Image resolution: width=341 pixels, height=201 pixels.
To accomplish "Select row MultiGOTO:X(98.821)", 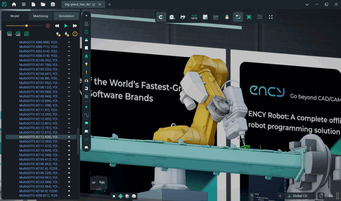I will (41, 196).
